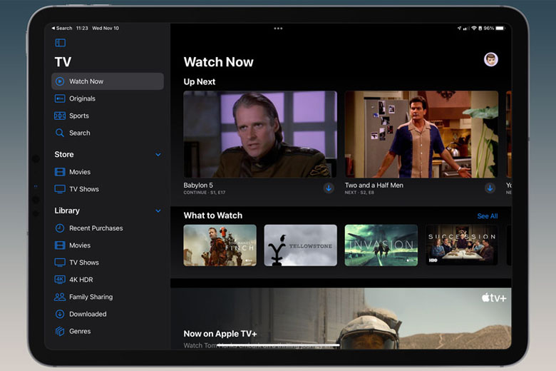Click the Search magnifier icon
This screenshot has height=371, width=556.
click(x=60, y=133)
